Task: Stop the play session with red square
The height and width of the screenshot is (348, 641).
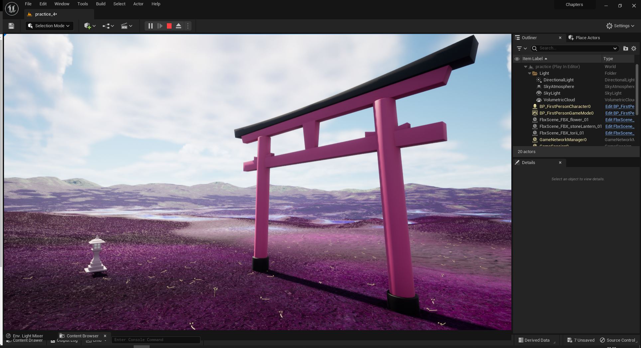Action: click(169, 26)
